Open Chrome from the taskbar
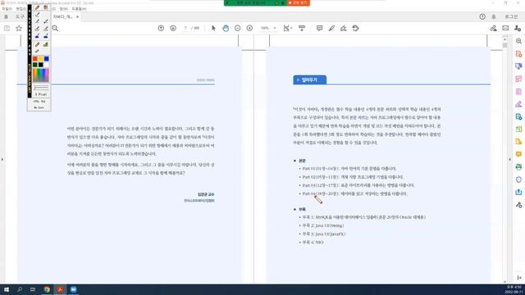This screenshot has height=295, width=525. click(x=47, y=289)
